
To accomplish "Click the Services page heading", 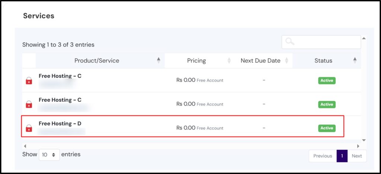I will coord(39,16).
